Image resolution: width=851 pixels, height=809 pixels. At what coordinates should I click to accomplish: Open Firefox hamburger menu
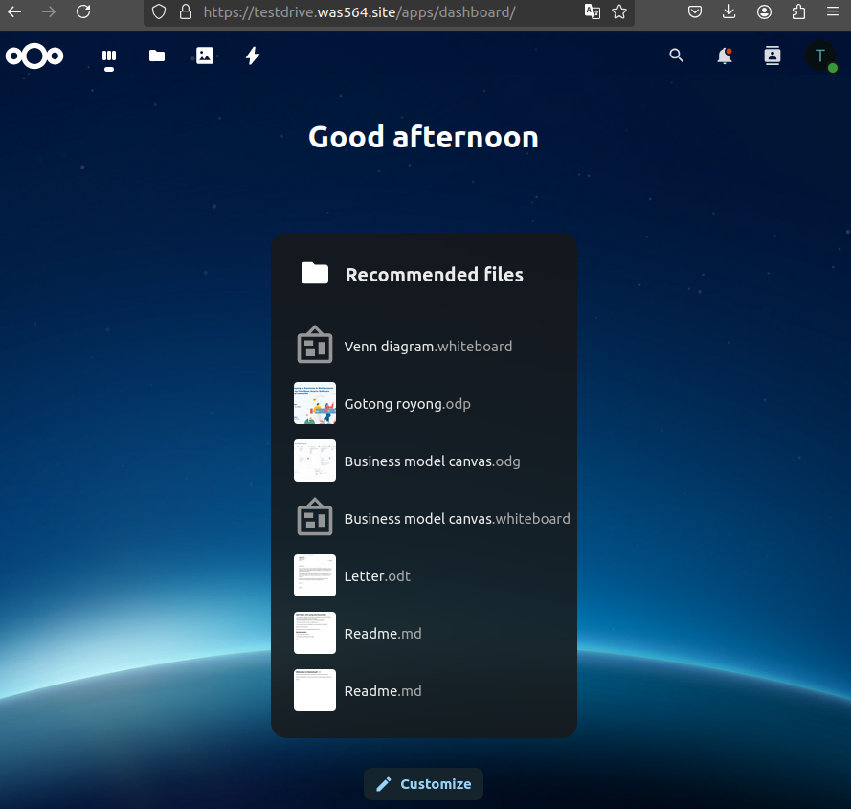coord(833,11)
